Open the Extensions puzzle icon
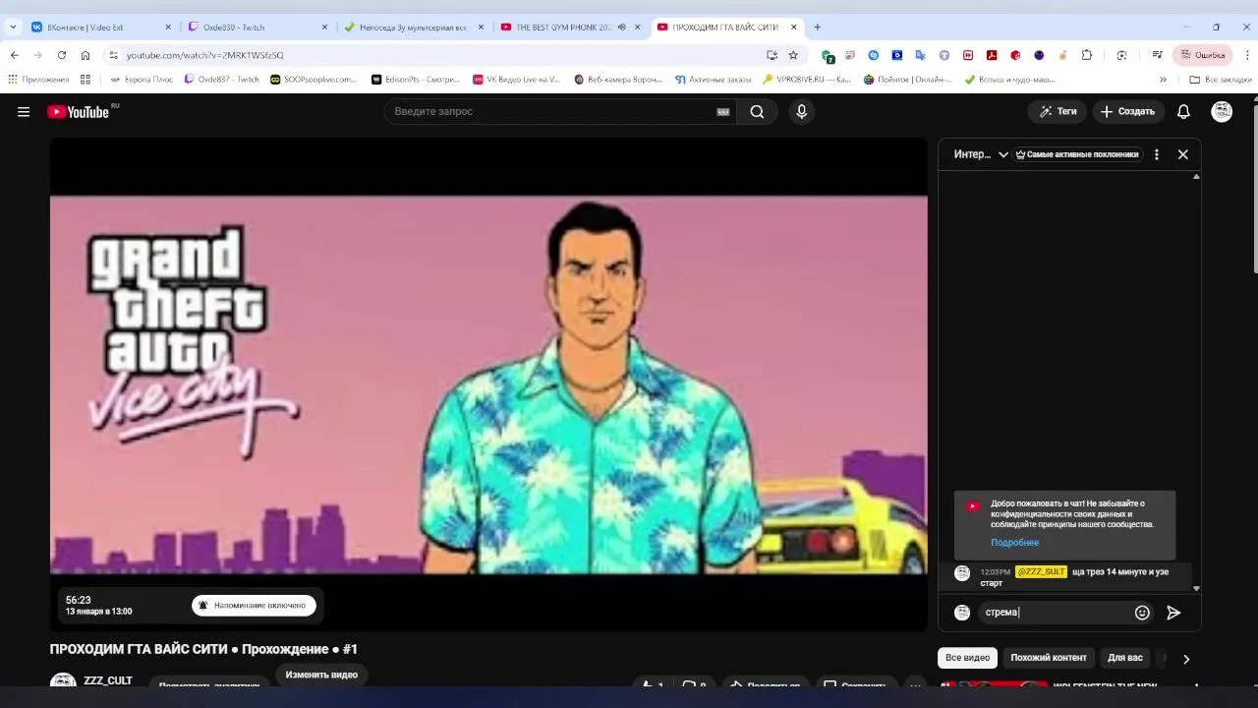Viewport: 1258px width, 708px height. point(1087,55)
